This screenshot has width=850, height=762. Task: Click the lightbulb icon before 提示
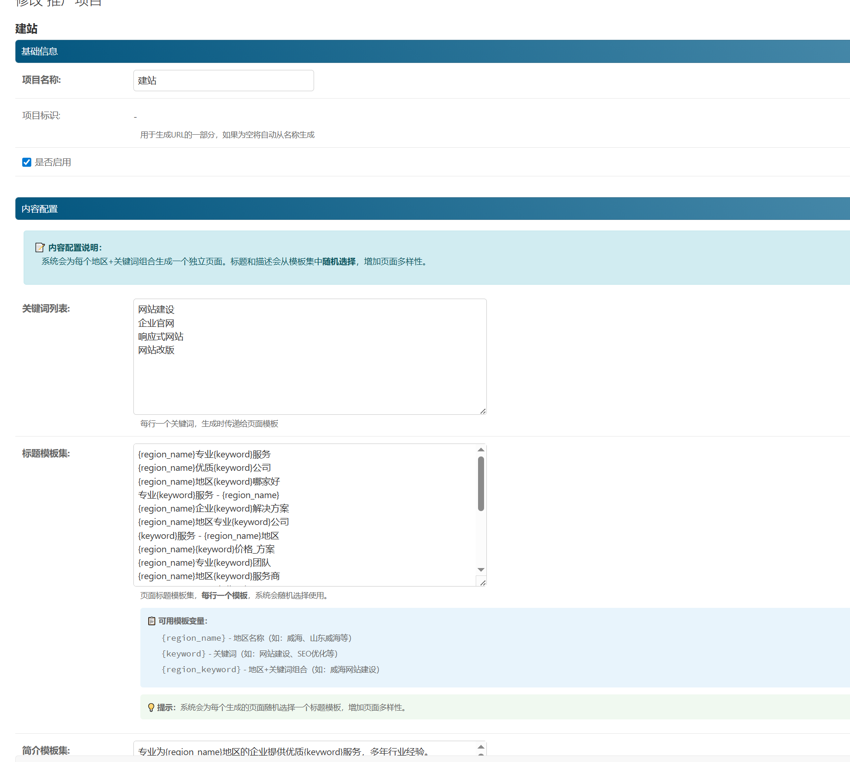151,707
